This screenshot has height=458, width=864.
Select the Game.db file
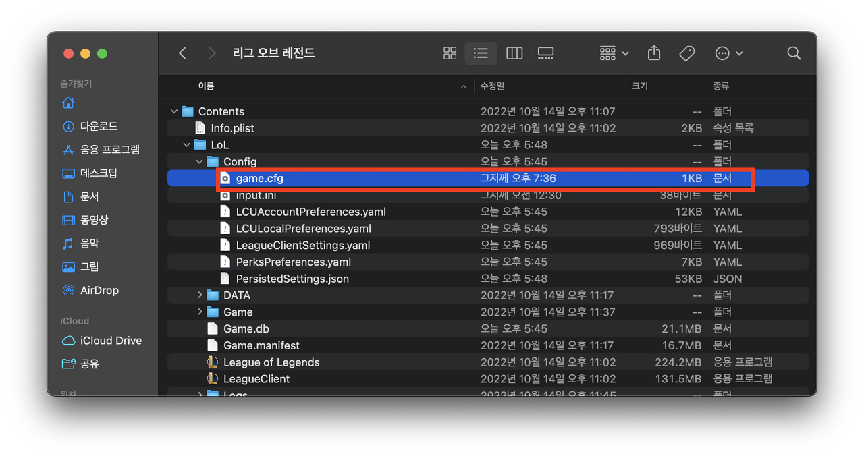(488, 329)
